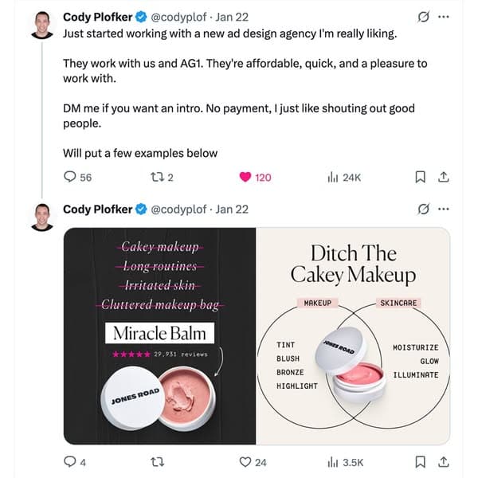This screenshot has width=478, height=478.
Task: Open the Ditch The Cakey Makeup image
Action: click(353, 335)
